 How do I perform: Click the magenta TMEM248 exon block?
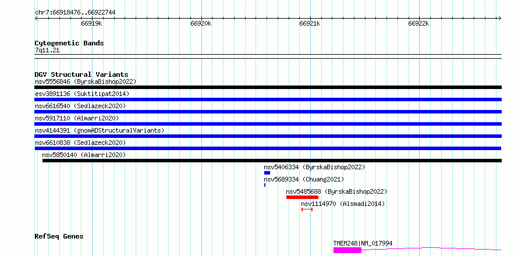point(347,250)
